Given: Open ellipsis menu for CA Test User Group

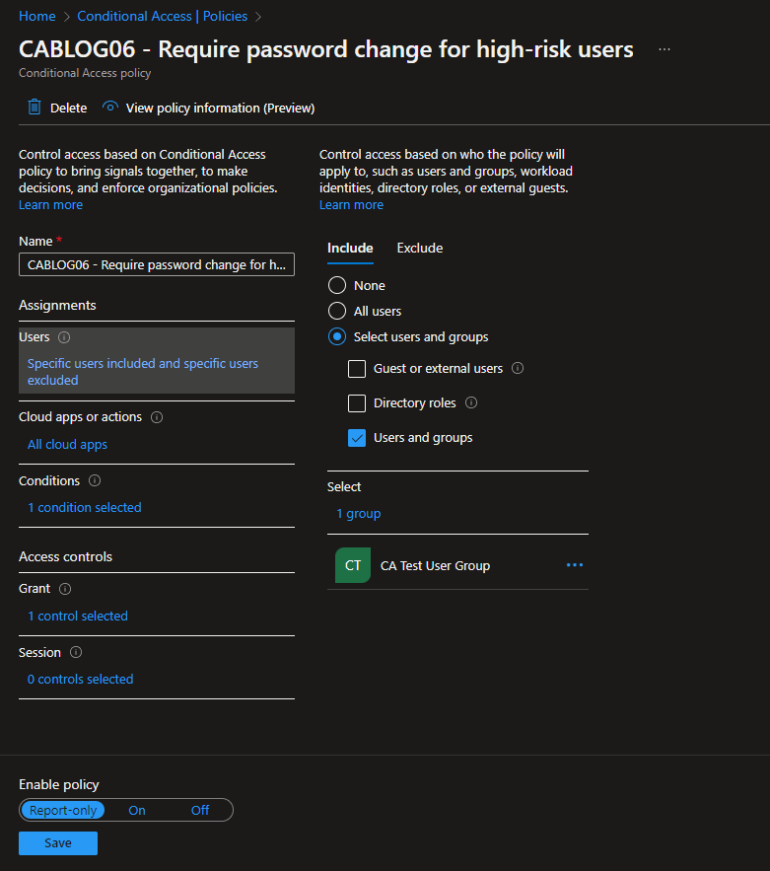Looking at the screenshot, I should [x=575, y=565].
